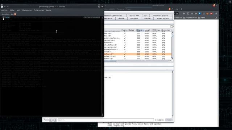The height and width of the screenshot is (130, 232).
Task: Select the phrantom : zsh Konsole tab
Action: coord(8,14)
